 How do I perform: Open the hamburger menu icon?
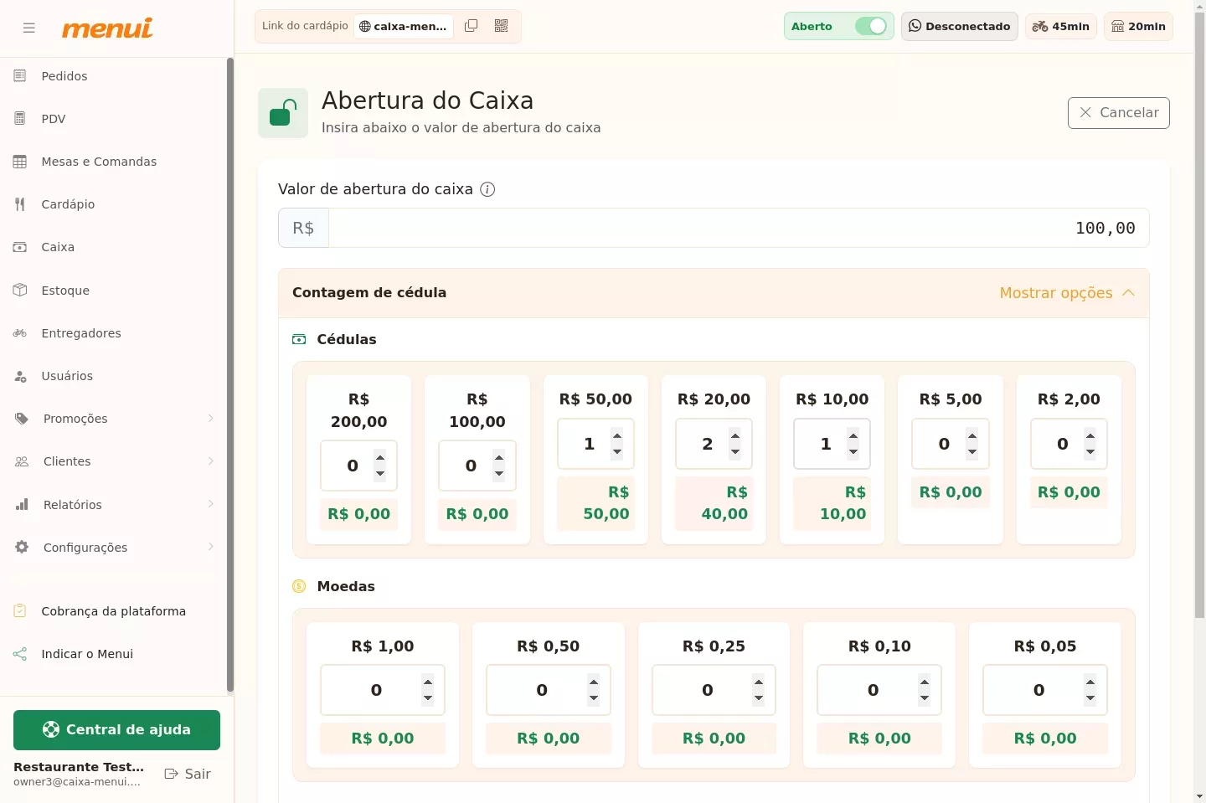(x=29, y=28)
